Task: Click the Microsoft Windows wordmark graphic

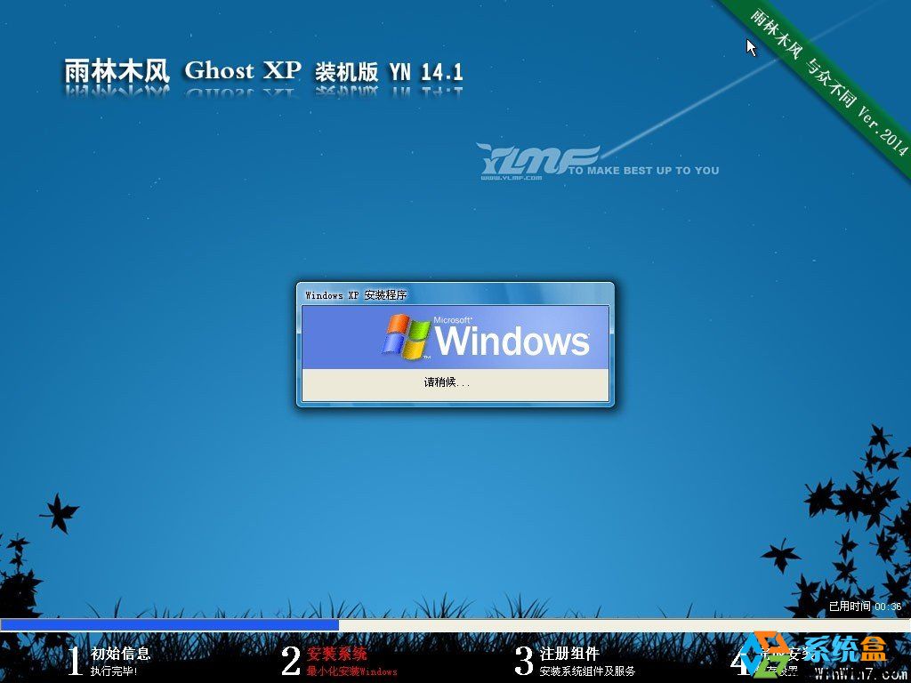Action: point(514,341)
